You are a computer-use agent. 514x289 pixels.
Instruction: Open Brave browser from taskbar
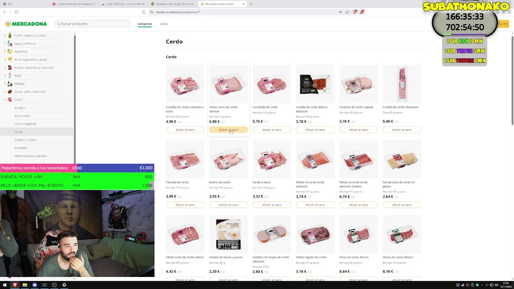15,285
